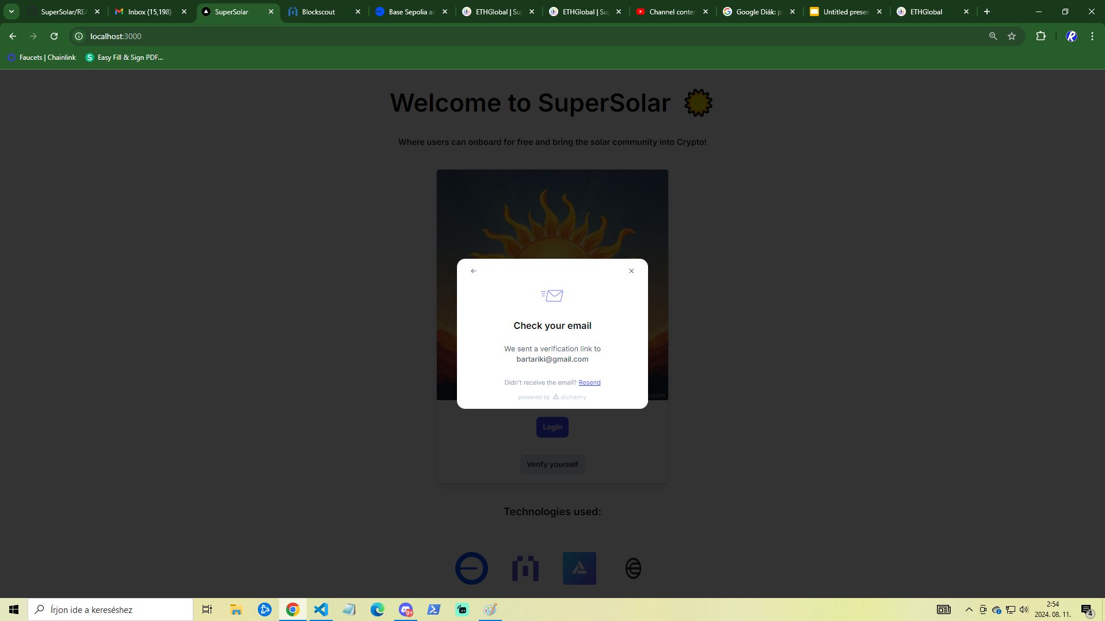Viewport: 1105px width, 621px height.
Task: Switch to the Base Sepolia tab
Action: pos(411,11)
